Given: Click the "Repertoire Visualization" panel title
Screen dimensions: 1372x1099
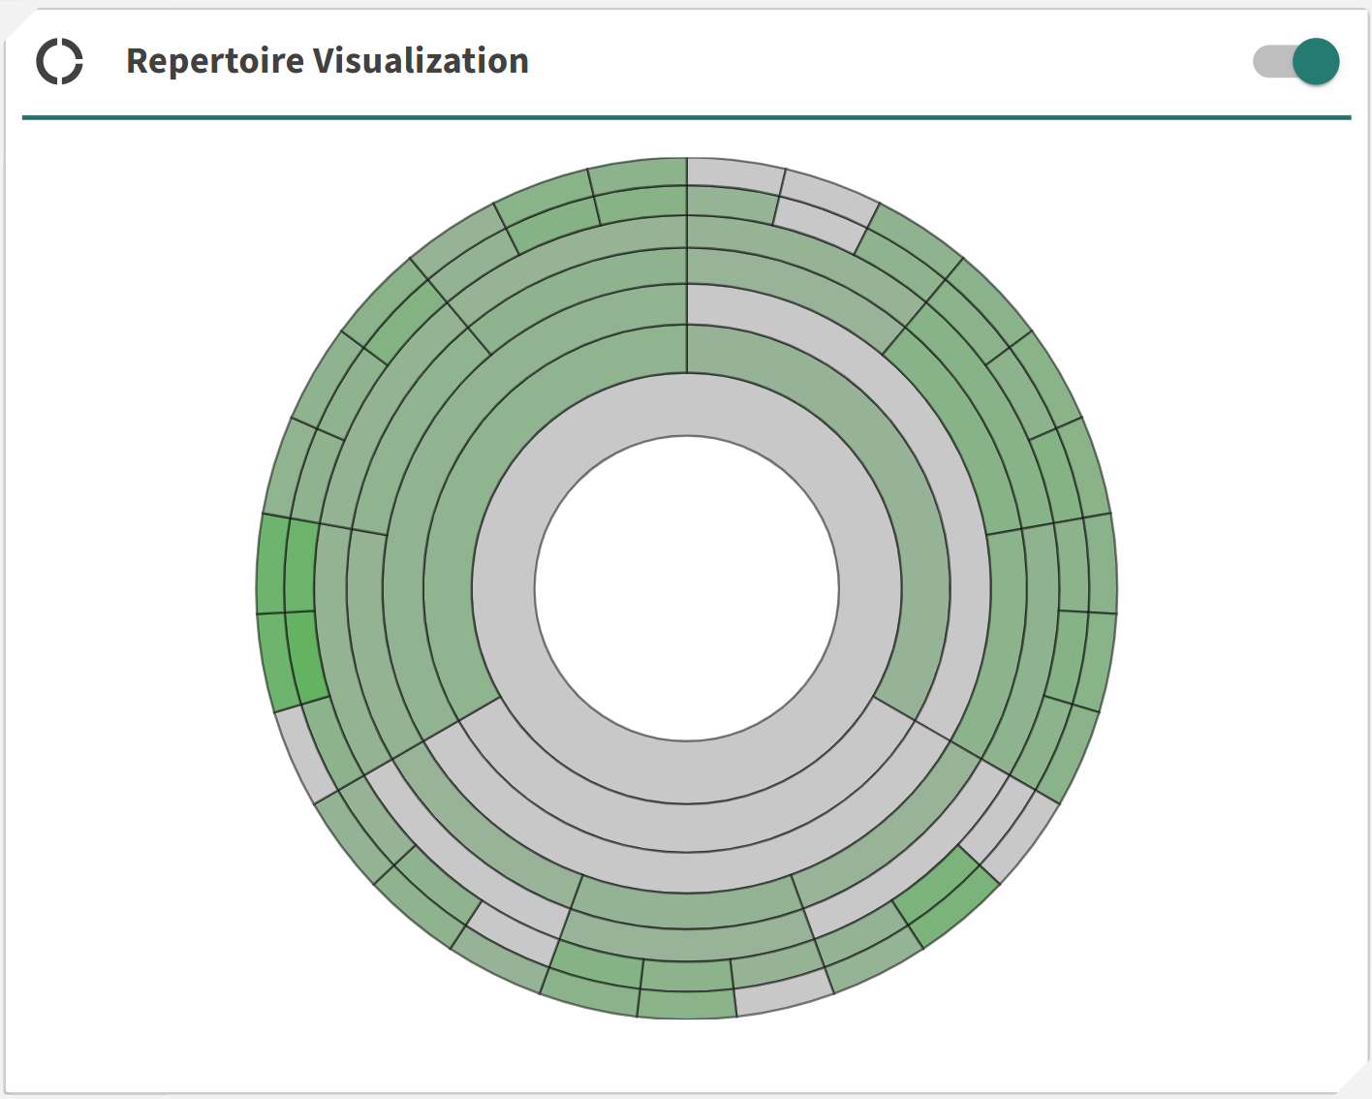Looking at the screenshot, I should point(327,61).
